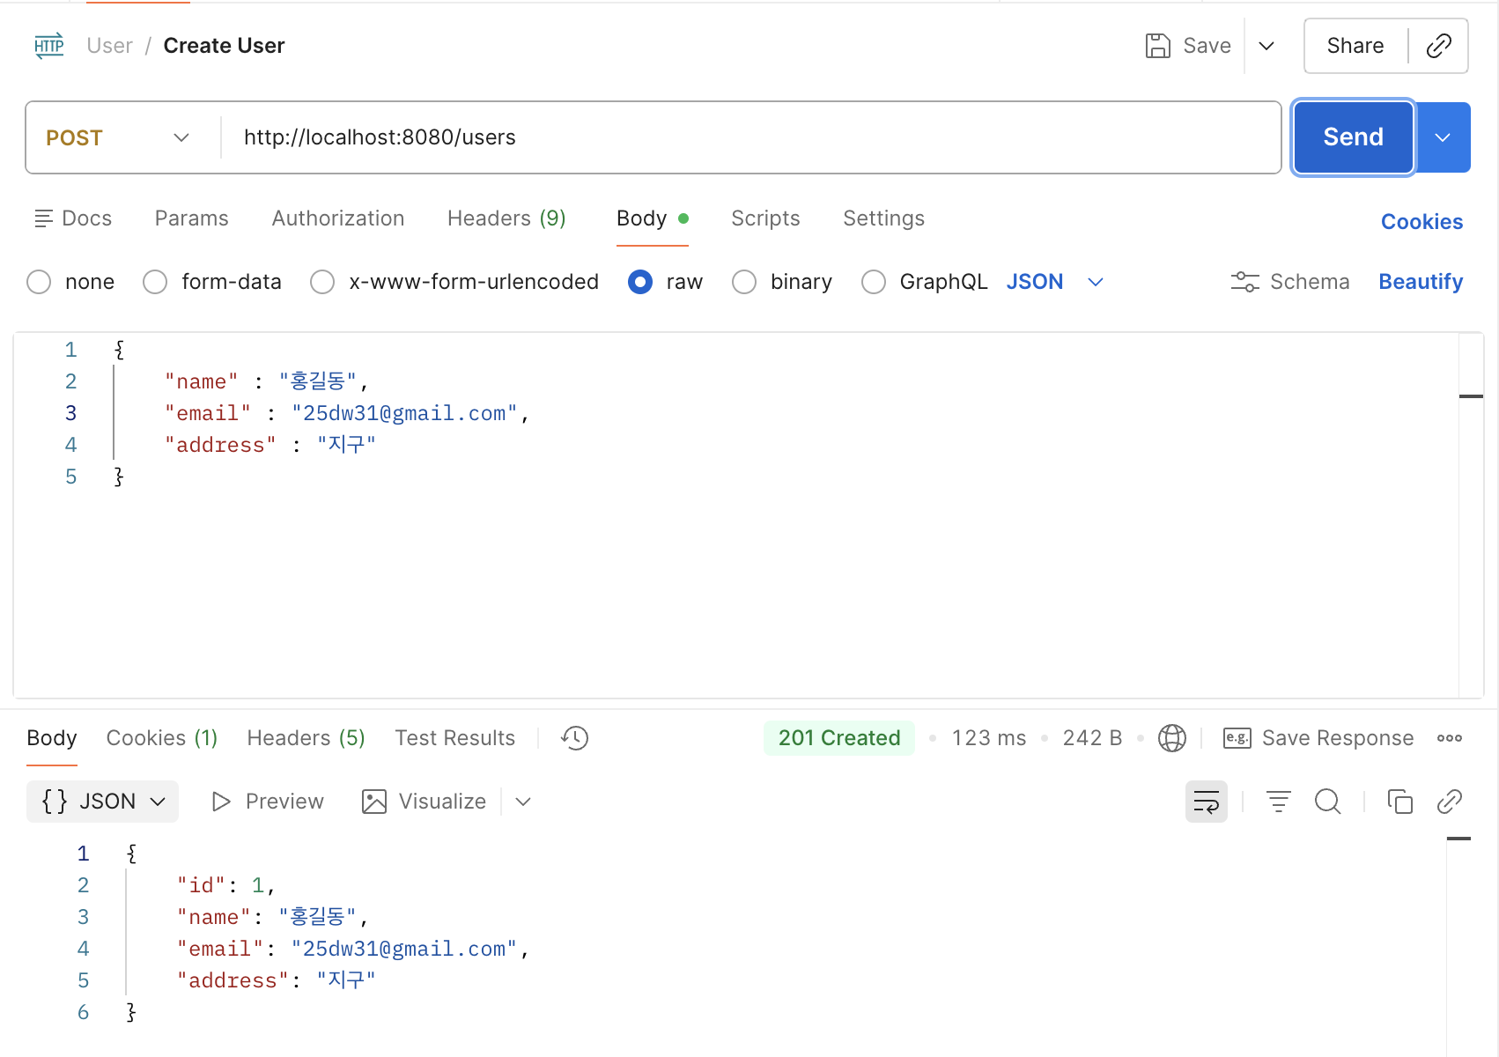The width and height of the screenshot is (1499, 1057).
Task: Copy the request link via chain icon
Action: tap(1438, 46)
